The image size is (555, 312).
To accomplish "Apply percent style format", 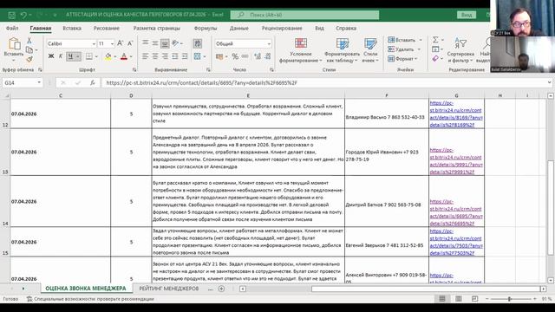I will tap(235, 56).
